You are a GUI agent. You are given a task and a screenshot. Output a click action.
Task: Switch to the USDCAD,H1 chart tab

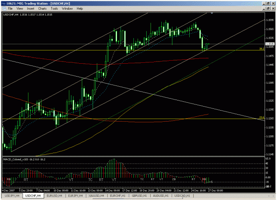[x=182, y=196]
